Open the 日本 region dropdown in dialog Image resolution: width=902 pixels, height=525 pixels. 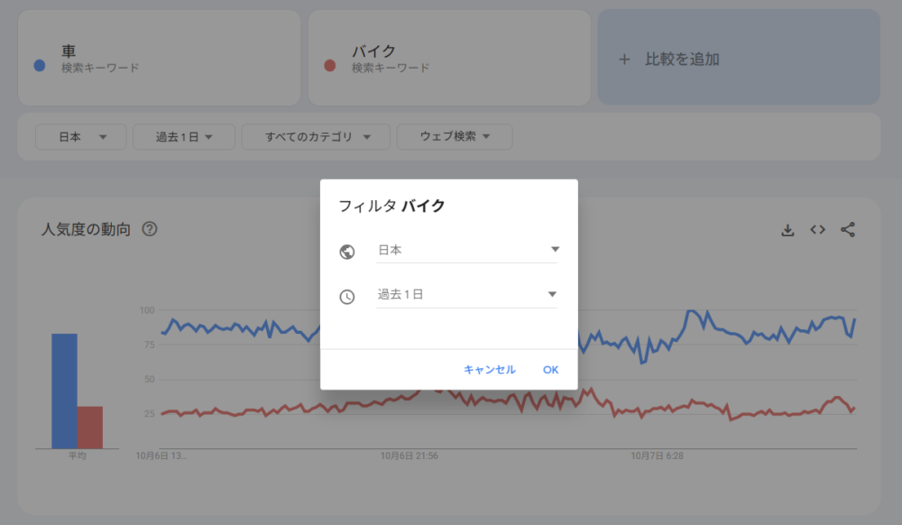tap(466, 250)
